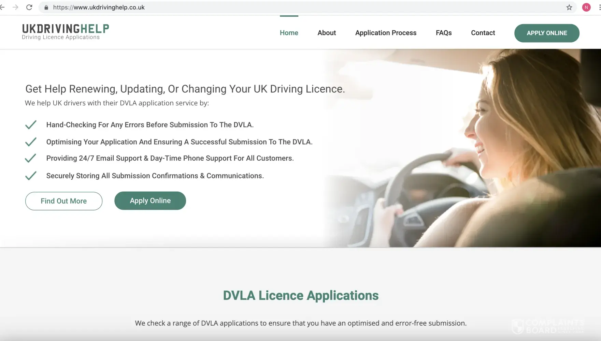The height and width of the screenshot is (341, 601).
Task: Open Application Process menu item
Action: tap(386, 33)
